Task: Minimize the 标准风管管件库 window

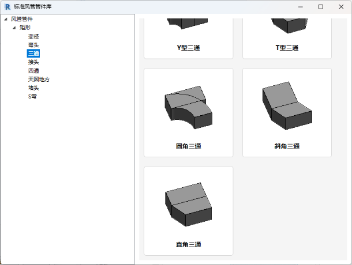Action: (x=300, y=7)
